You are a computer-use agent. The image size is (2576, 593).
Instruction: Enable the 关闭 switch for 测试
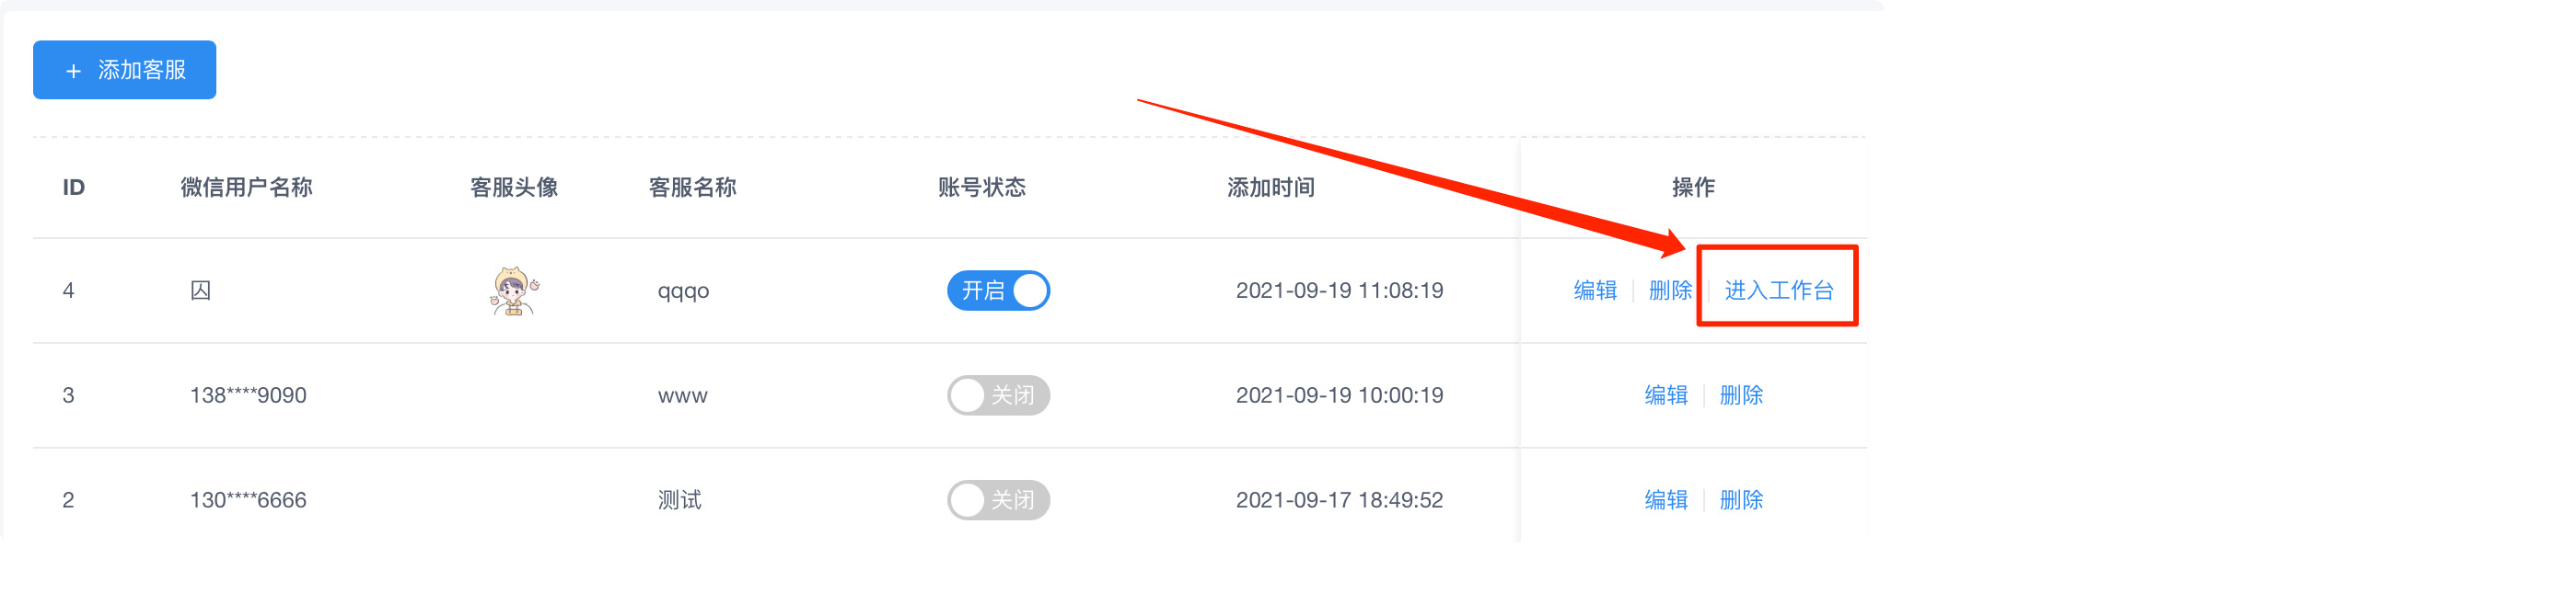(x=997, y=500)
